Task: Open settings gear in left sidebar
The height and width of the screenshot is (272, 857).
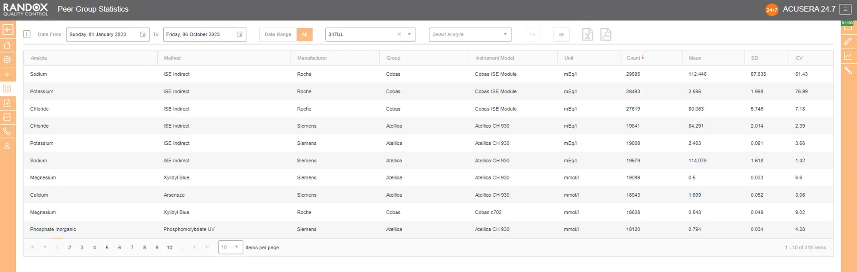Action: point(7,60)
